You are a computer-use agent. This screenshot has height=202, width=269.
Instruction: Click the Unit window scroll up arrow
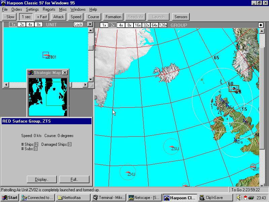click(90, 30)
